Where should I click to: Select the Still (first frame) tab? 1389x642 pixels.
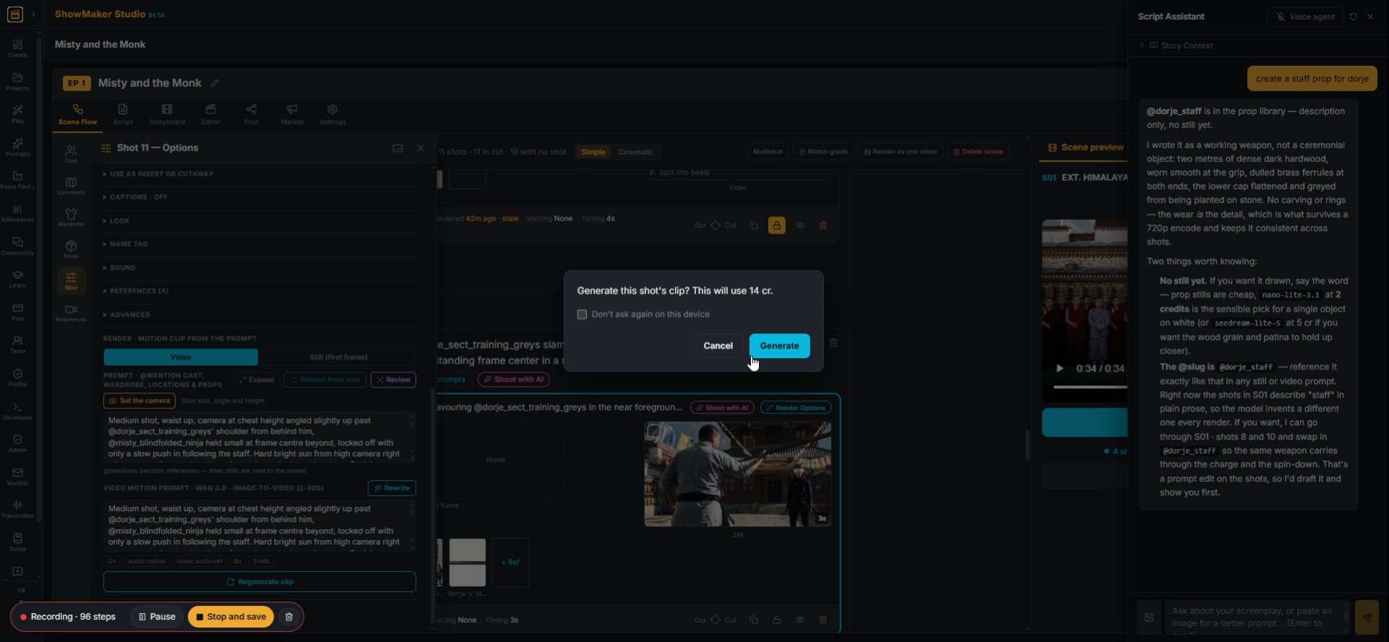pos(339,357)
